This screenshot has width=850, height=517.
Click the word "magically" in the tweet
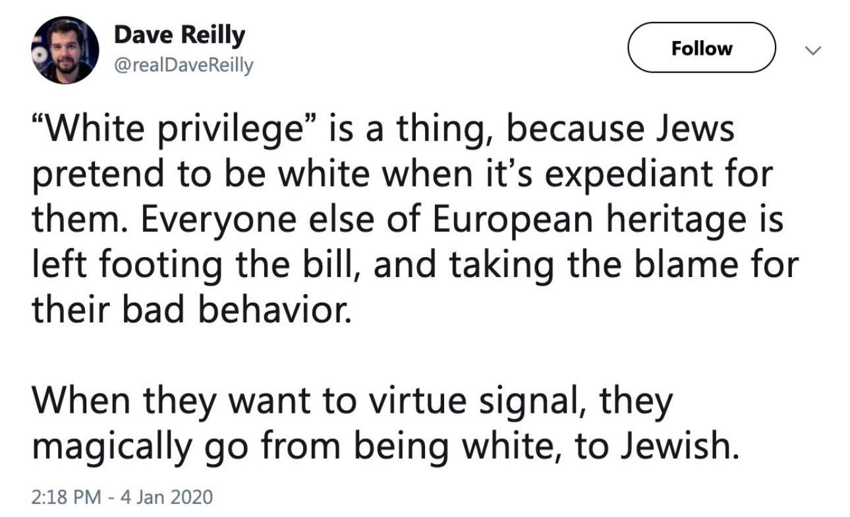tap(110, 447)
